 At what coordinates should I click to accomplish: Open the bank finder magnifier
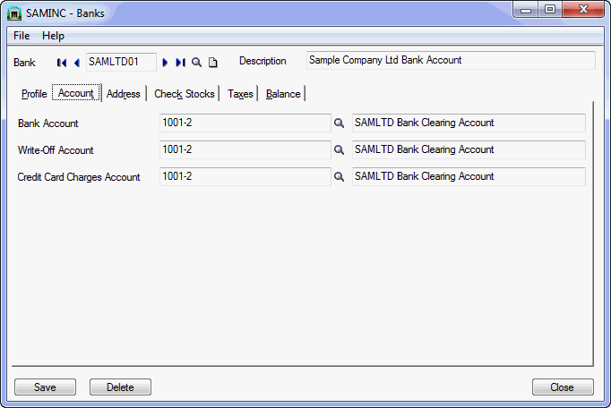point(196,63)
